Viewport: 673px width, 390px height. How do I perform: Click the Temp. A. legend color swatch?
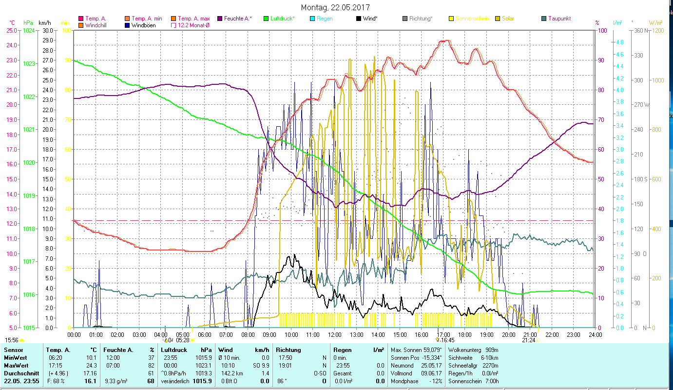(x=81, y=19)
